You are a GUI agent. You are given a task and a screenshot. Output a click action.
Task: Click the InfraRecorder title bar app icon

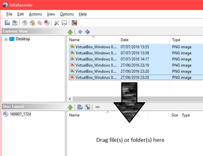coord(5,5)
